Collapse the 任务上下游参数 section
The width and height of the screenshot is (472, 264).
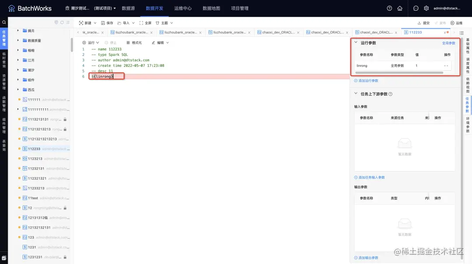[356, 94]
